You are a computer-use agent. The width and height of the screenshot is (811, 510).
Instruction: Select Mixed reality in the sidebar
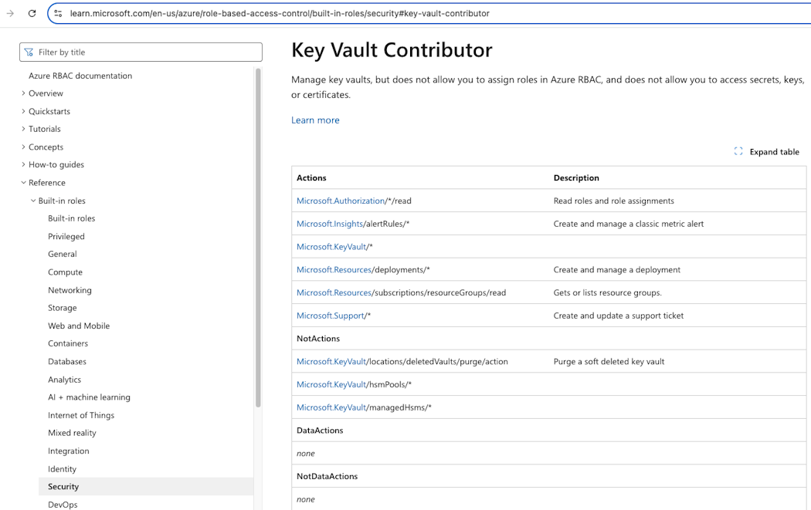(72, 433)
